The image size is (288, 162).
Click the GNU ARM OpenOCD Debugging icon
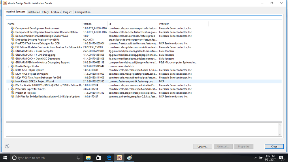point(12,59)
